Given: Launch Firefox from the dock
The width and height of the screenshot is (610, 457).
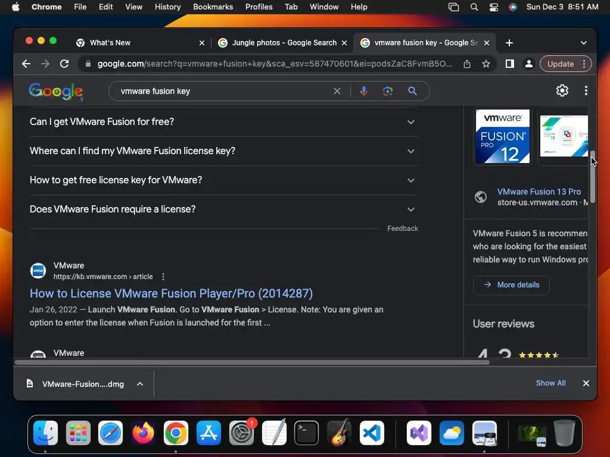Looking at the screenshot, I should 143,433.
